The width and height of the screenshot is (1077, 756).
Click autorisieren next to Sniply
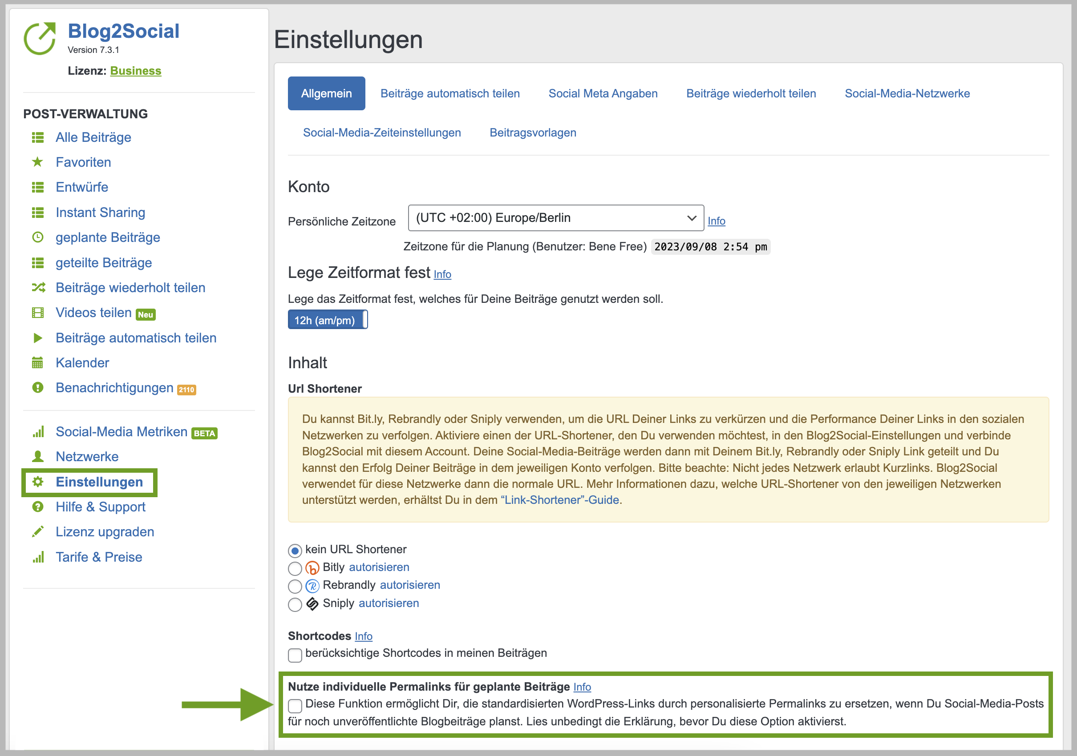coord(389,603)
